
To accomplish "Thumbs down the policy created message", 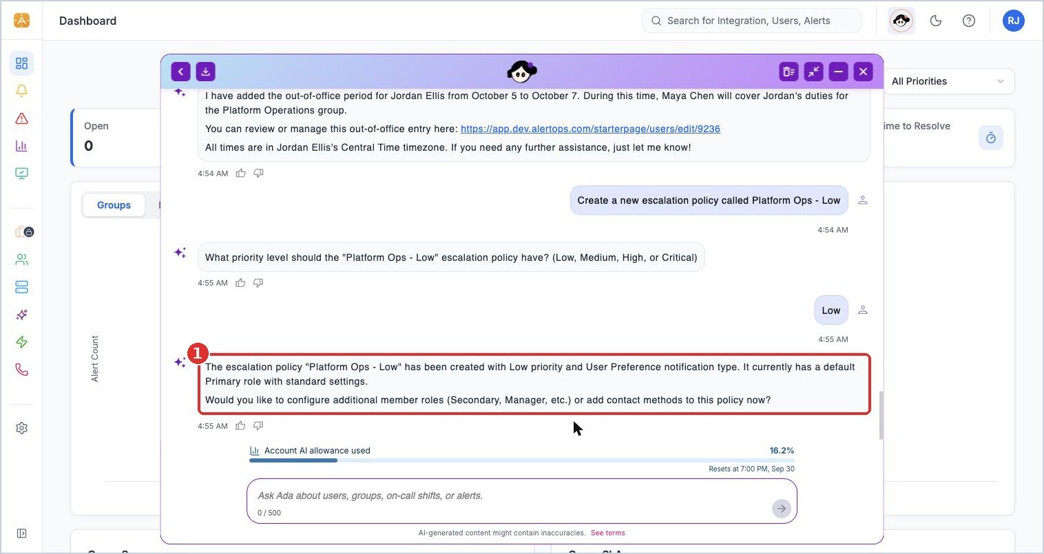I will coord(258,426).
